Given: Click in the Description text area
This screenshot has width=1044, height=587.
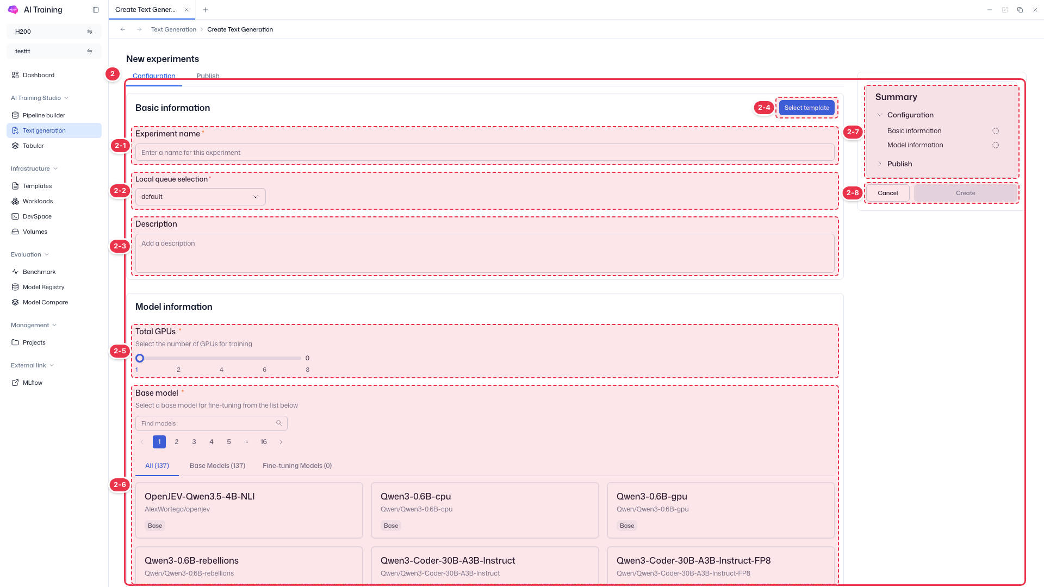Looking at the screenshot, I should 484,253.
